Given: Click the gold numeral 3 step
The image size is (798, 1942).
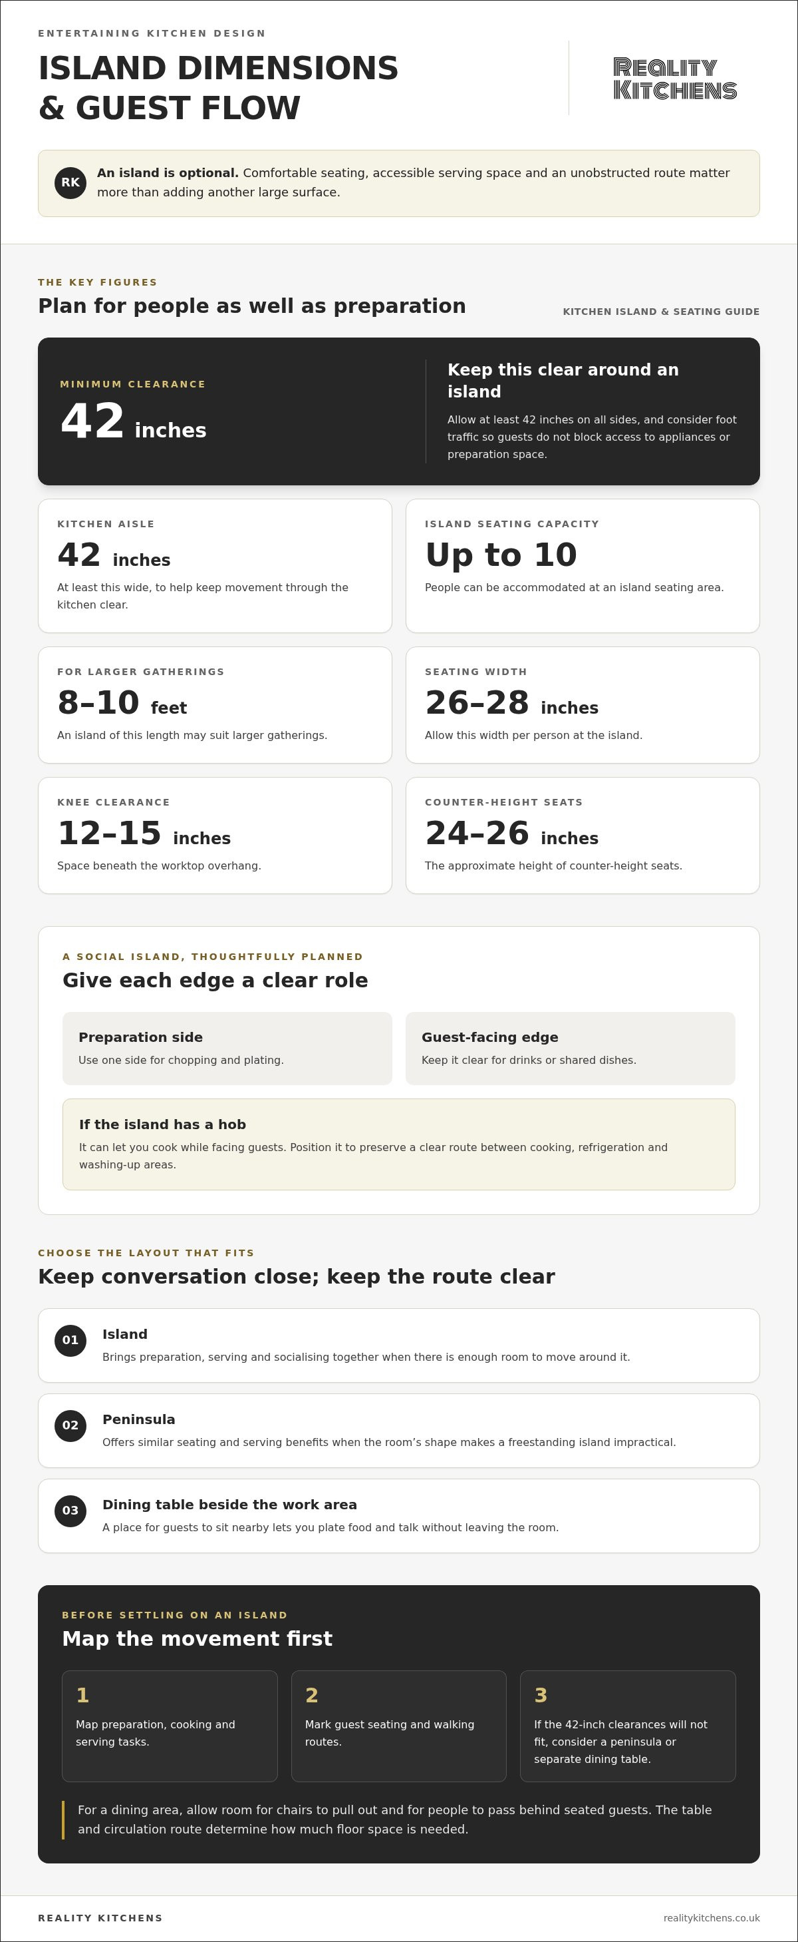Looking at the screenshot, I should pyautogui.click(x=541, y=1696).
